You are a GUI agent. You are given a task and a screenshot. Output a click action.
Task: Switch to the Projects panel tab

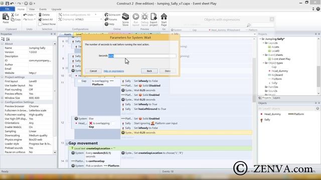pyautogui.click(x=265, y=98)
